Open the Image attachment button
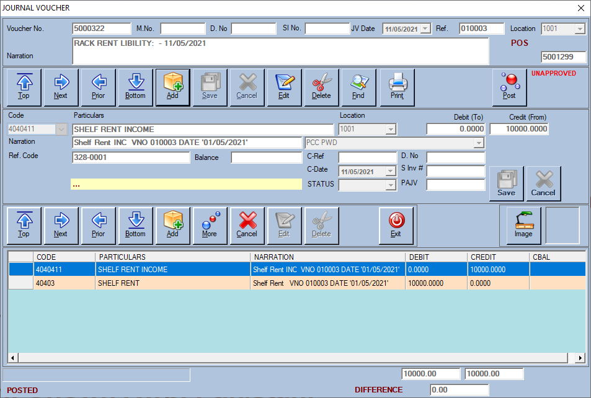591x398 pixels. (x=524, y=226)
